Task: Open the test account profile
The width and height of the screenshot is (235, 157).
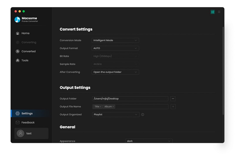Action: click(31, 133)
